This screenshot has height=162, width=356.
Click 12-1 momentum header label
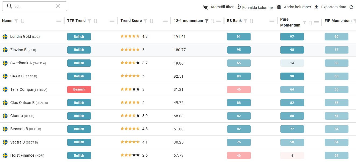188,21
